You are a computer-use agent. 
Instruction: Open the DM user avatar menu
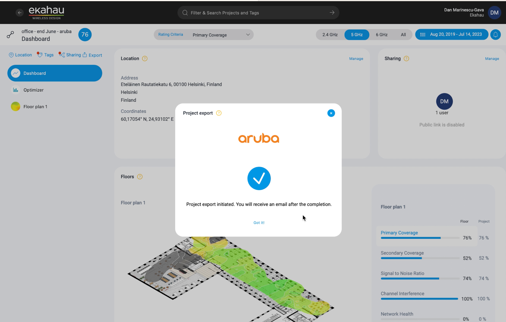(x=494, y=13)
